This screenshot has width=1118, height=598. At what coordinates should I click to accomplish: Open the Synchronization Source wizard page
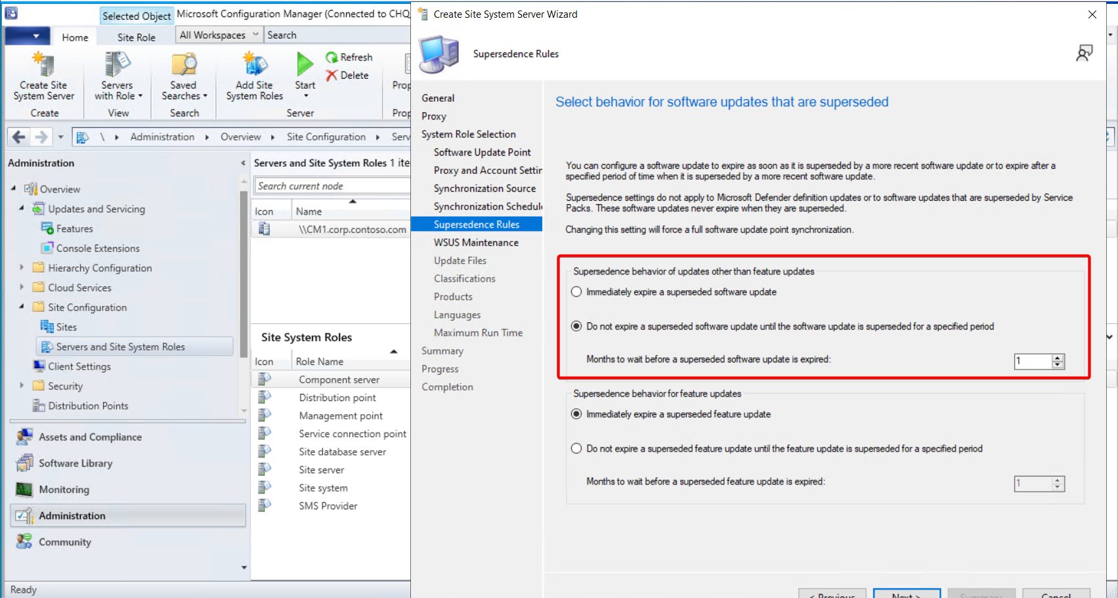pyautogui.click(x=484, y=188)
